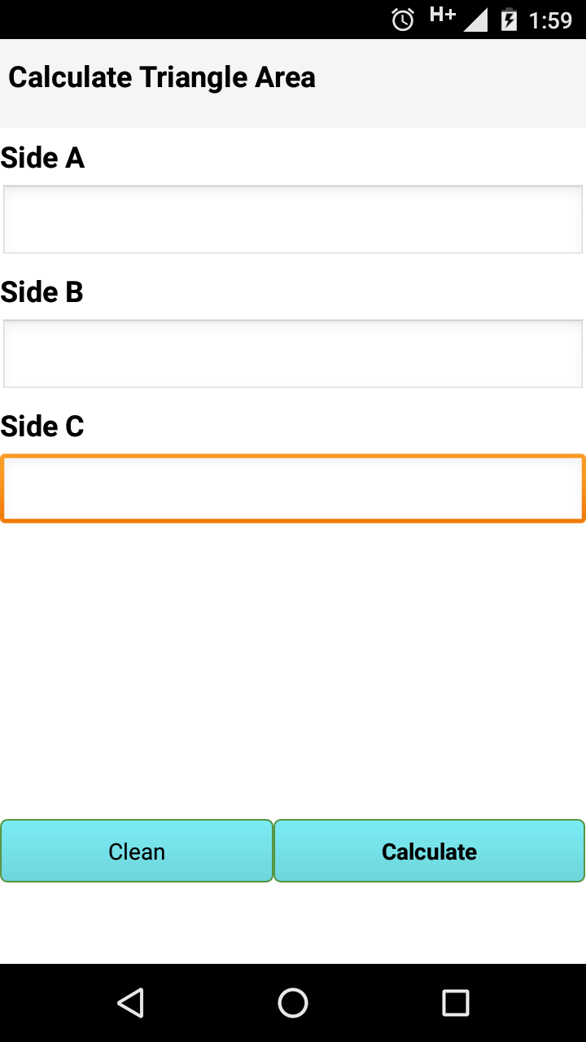Focus the Side B input field
The width and height of the screenshot is (586, 1042).
click(x=293, y=354)
